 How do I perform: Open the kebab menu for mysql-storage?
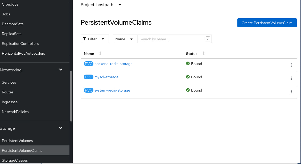click(291, 78)
